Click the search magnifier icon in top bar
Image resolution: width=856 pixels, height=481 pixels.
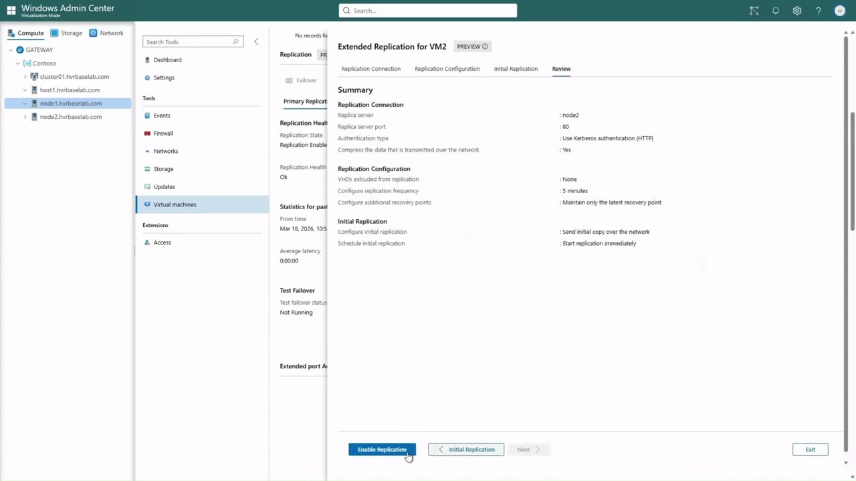click(x=346, y=11)
